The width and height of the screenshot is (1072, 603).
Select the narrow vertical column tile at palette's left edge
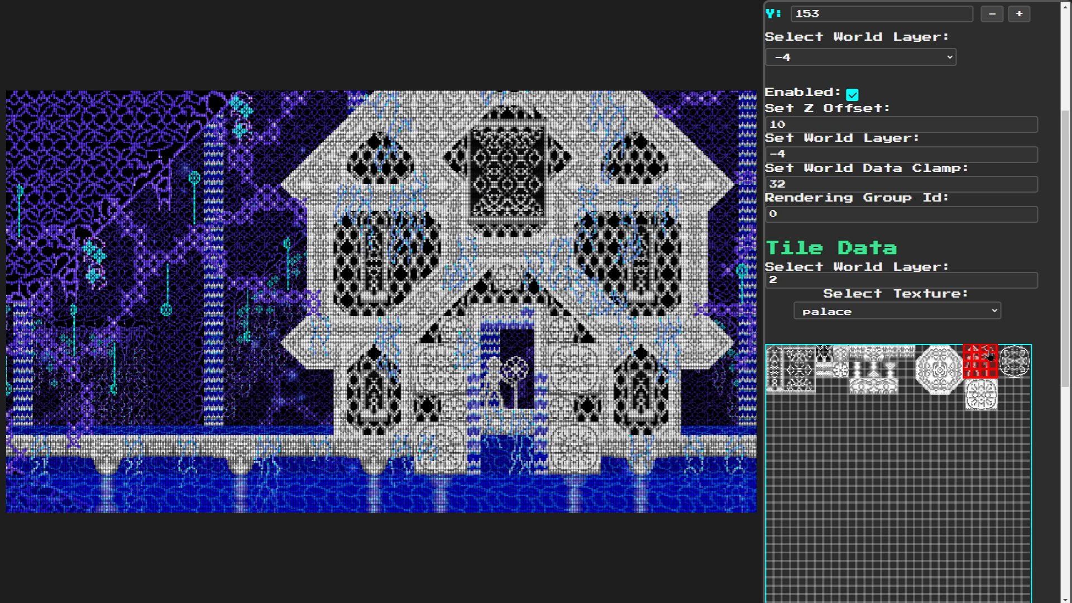point(774,368)
